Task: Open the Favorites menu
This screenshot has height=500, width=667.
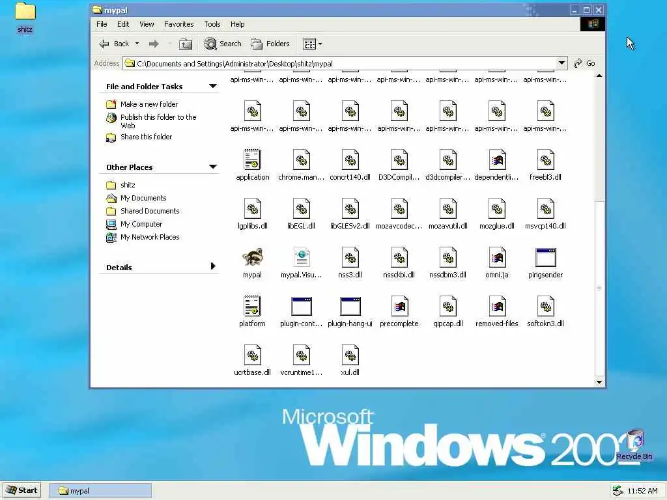Action: (x=178, y=24)
